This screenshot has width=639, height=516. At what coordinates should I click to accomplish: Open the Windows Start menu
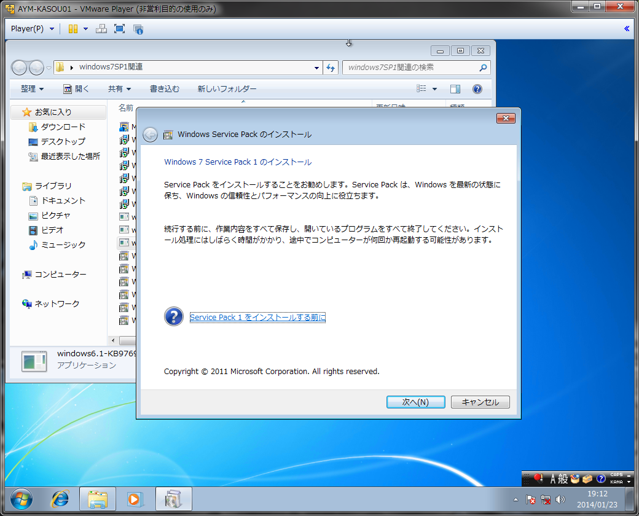21,499
